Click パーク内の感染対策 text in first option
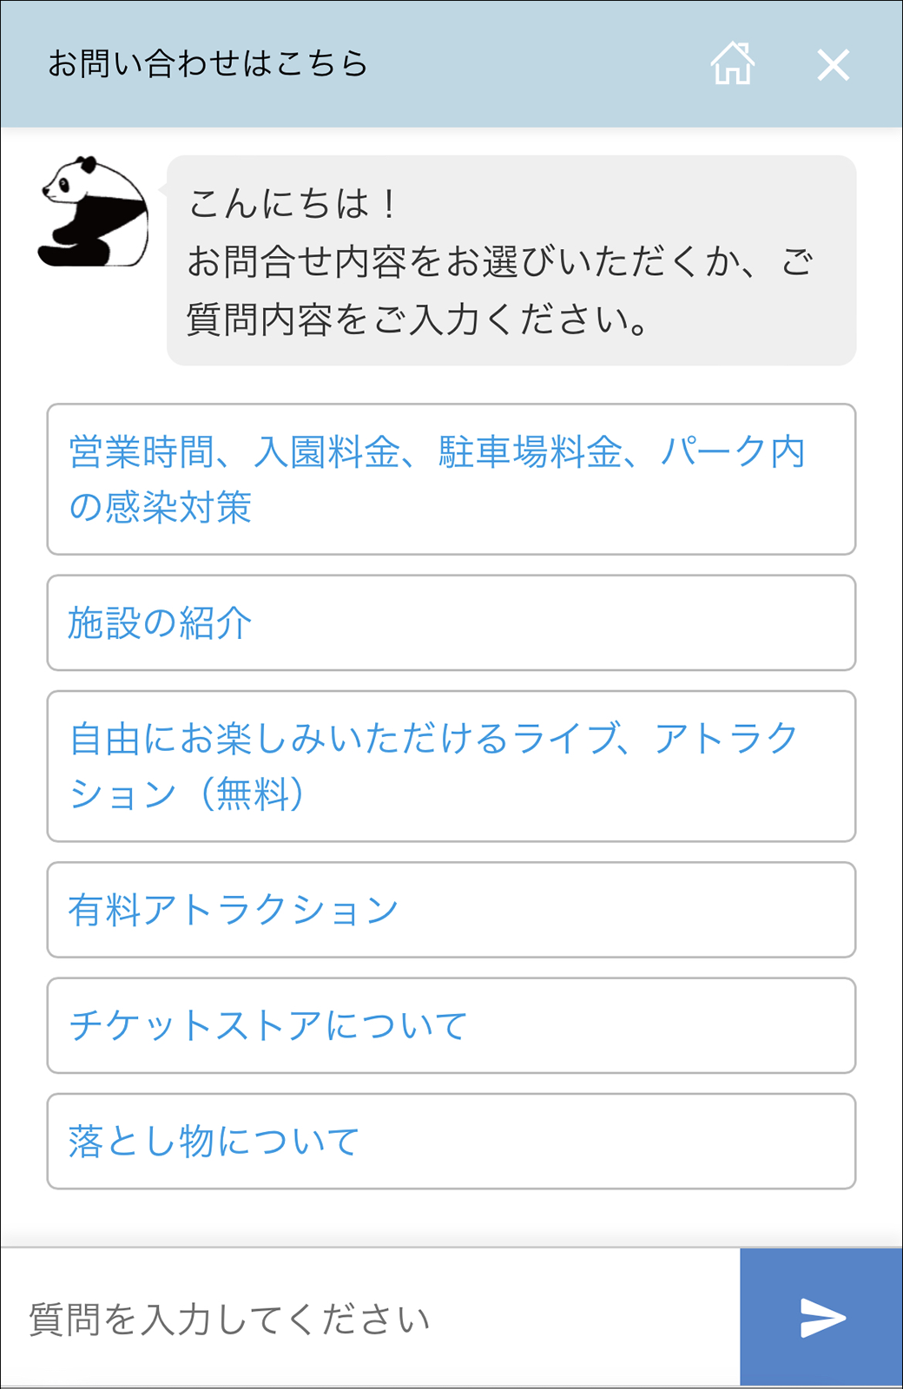This screenshot has height=1389, width=903. (438, 479)
